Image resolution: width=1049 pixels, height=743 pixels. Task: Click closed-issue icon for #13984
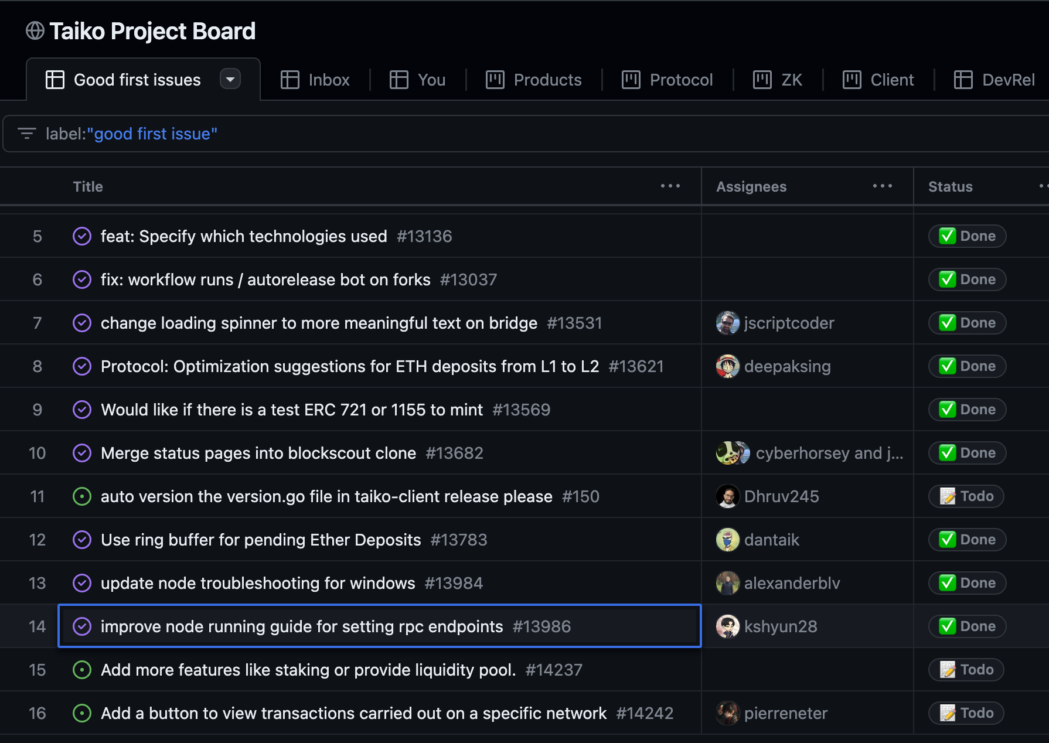click(x=82, y=583)
